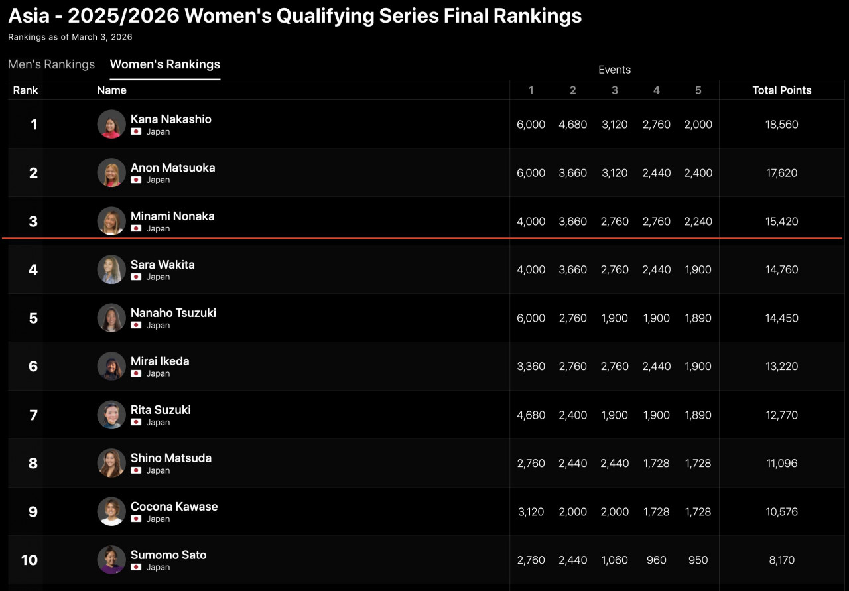Image resolution: width=849 pixels, height=591 pixels.
Task: Select Sara Wakita's avatar image
Action: (111, 269)
